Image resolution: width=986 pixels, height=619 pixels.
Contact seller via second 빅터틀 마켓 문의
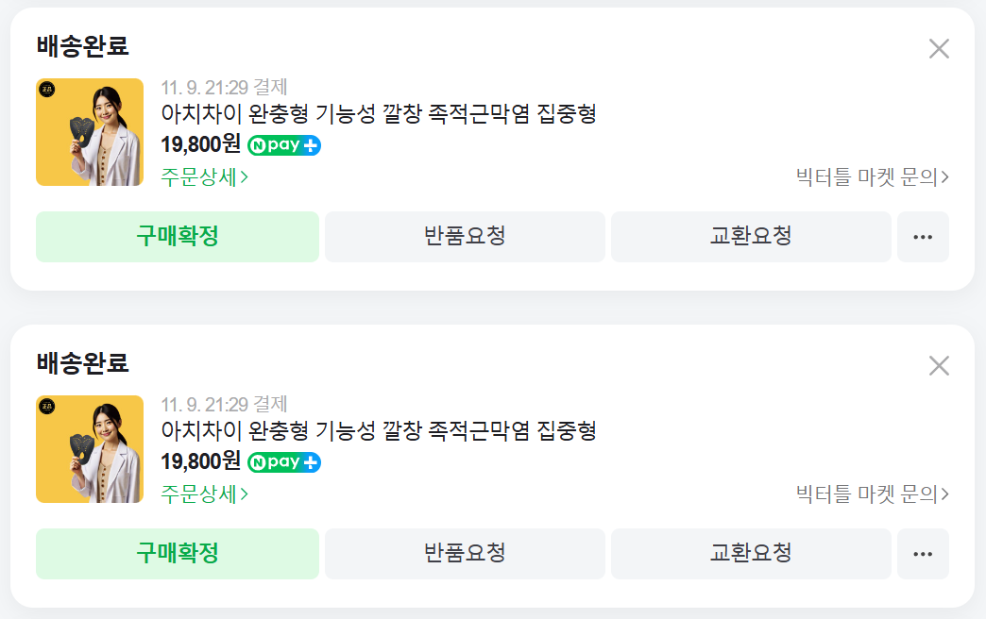872,494
